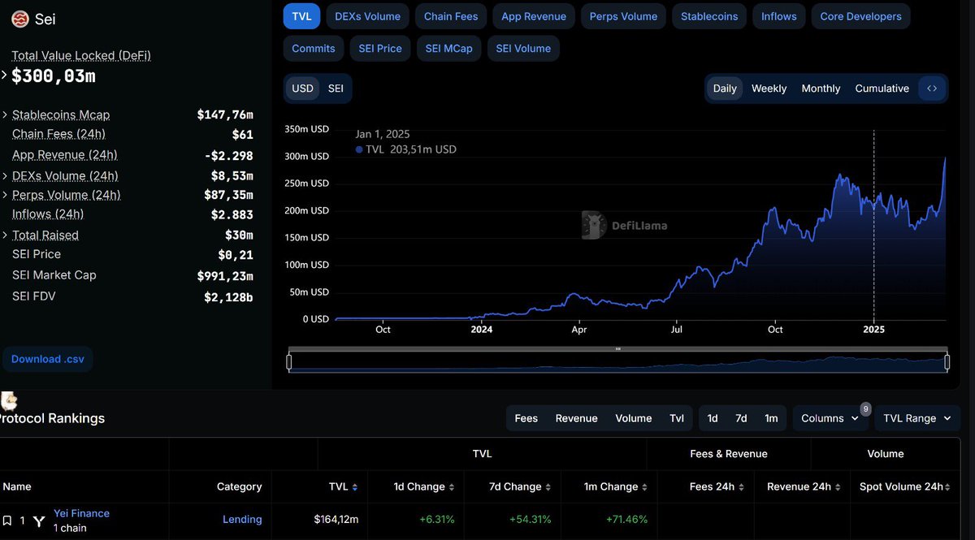This screenshot has width=975, height=540.
Task: Open the Lending category link
Action: pos(242,520)
